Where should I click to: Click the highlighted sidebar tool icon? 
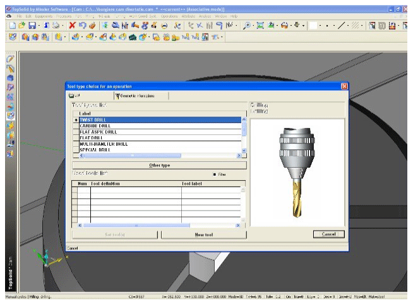9,115
